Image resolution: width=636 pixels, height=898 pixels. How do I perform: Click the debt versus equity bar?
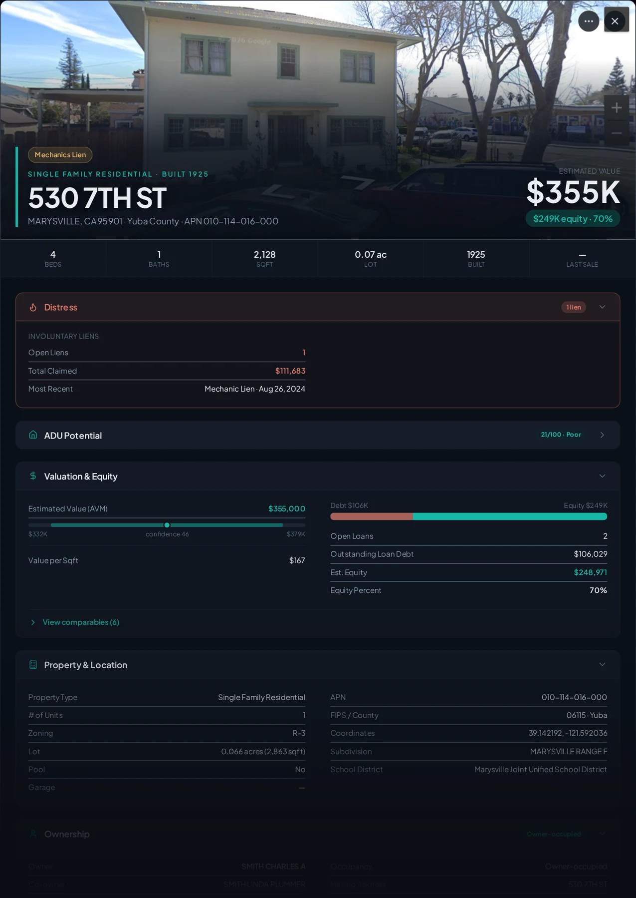click(x=468, y=516)
